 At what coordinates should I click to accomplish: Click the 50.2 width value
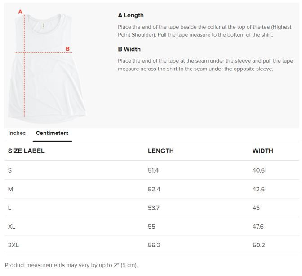point(258,245)
